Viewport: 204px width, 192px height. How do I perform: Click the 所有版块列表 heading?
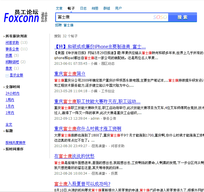coord(16,36)
